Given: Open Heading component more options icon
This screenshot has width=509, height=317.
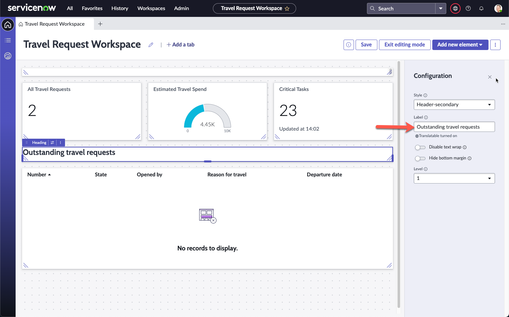Looking at the screenshot, I should pyautogui.click(x=60, y=143).
